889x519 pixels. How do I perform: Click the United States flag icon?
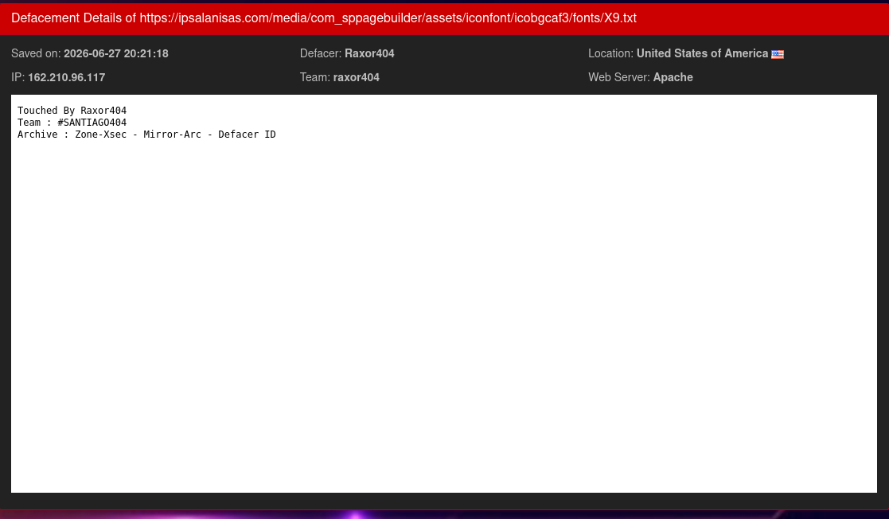click(778, 54)
